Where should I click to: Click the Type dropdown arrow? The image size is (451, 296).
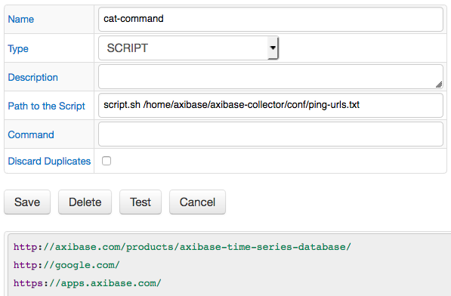point(273,48)
